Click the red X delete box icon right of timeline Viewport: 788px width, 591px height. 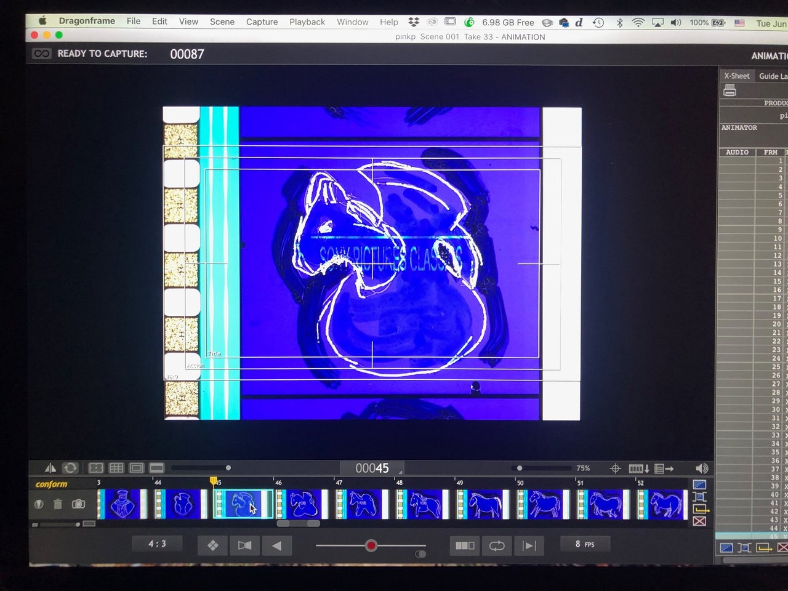(x=699, y=521)
